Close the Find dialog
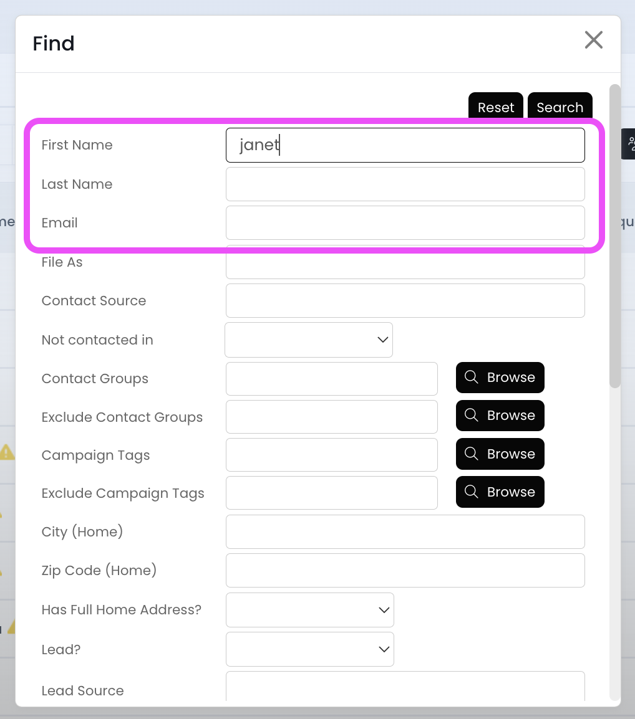The image size is (635, 719). pyautogui.click(x=593, y=40)
